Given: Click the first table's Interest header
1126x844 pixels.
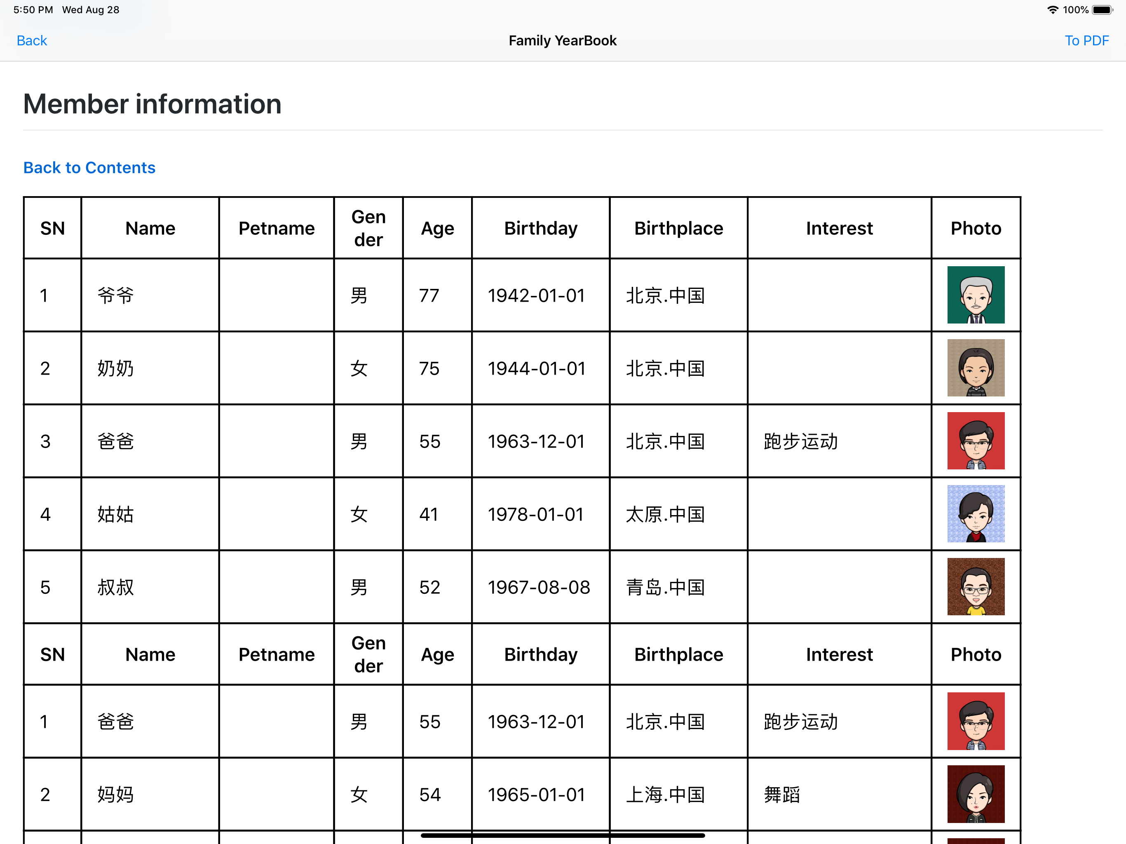Looking at the screenshot, I should pyautogui.click(x=839, y=228).
